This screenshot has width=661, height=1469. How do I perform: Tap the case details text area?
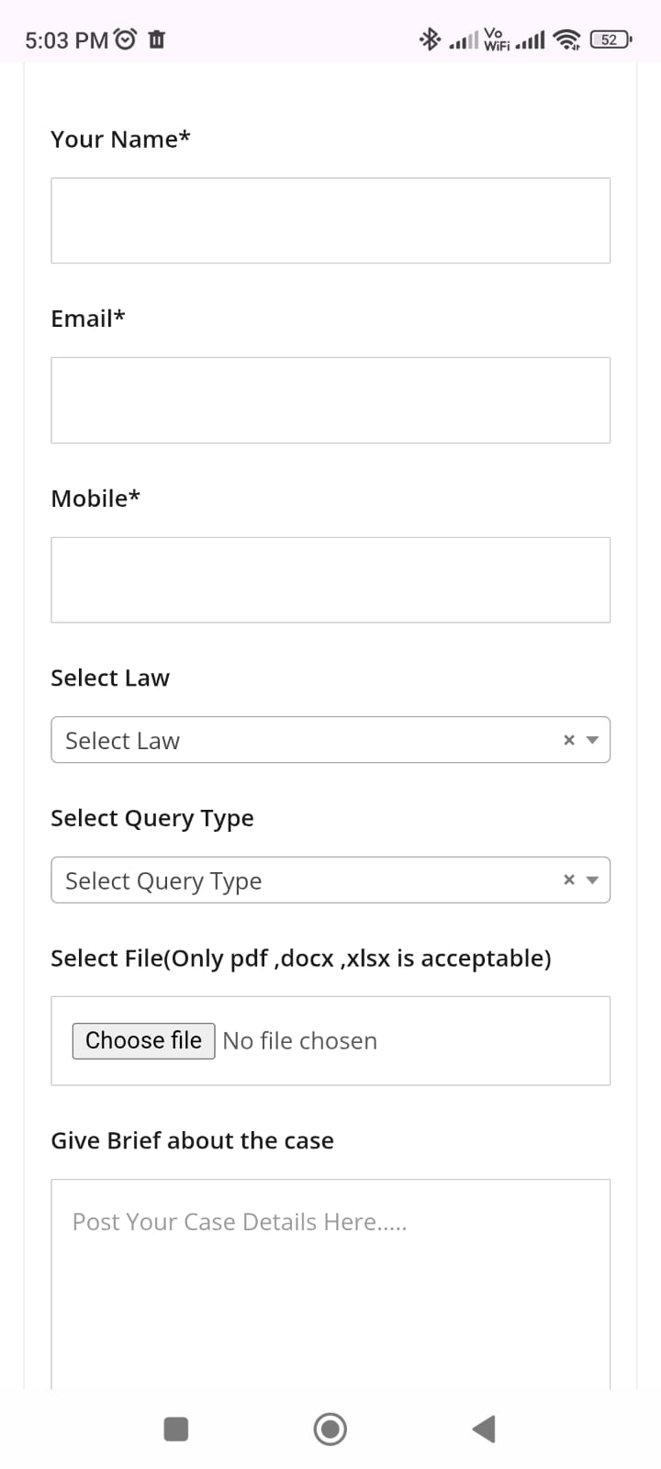330,1285
